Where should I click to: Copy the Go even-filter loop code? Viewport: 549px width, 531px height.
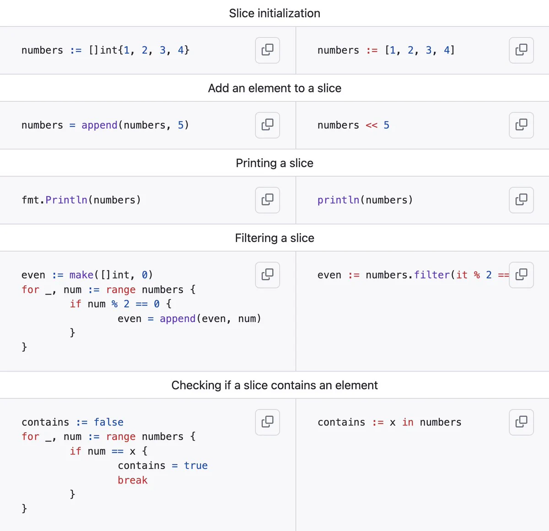[x=268, y=275]
